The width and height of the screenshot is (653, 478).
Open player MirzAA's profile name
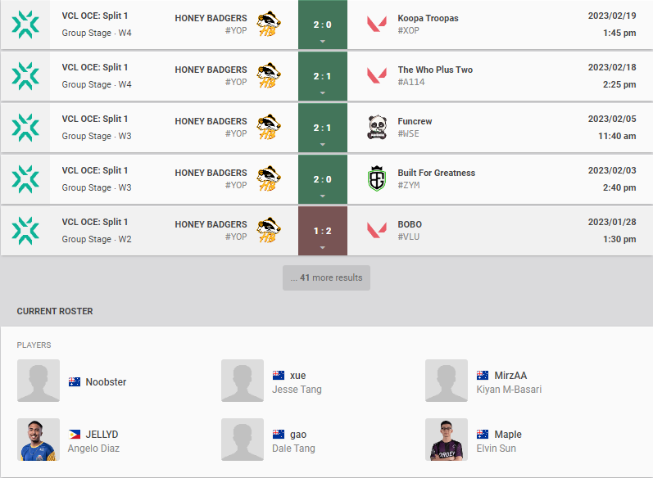(510, 375)
